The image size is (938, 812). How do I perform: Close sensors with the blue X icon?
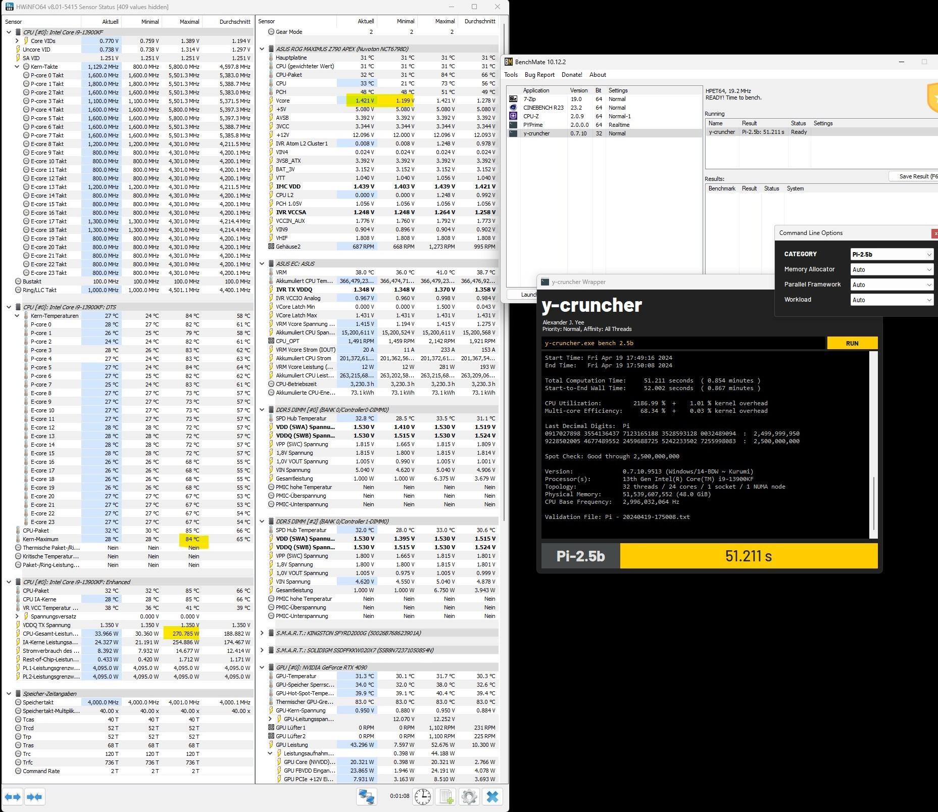(x=492, y=797)
